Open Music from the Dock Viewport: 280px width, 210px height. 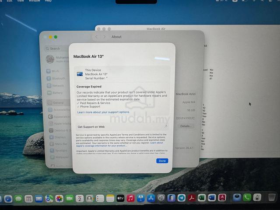pyautogui.click(x=130, y=198)
